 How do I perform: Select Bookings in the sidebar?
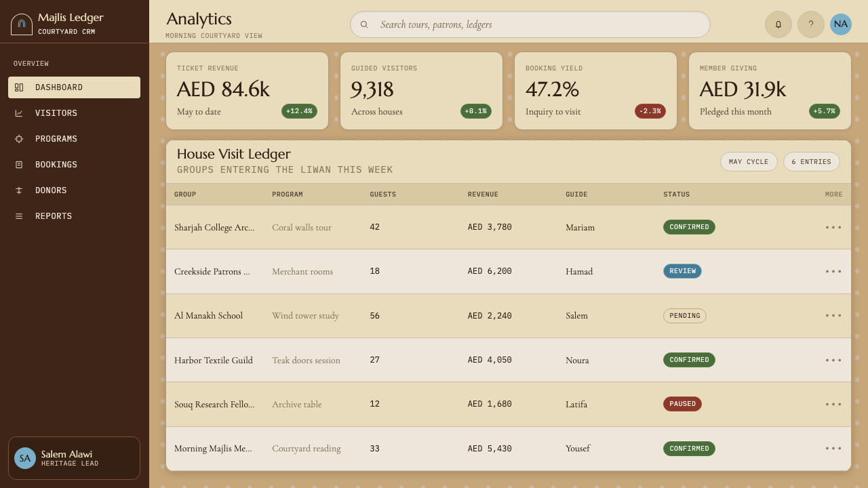point(74,165)
